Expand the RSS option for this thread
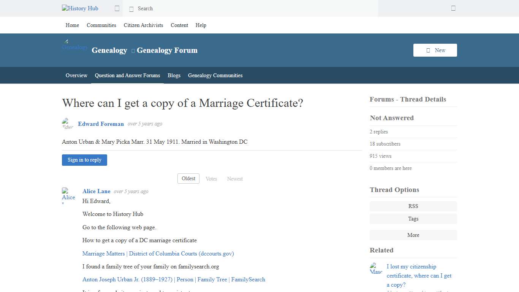519x292 pixels. point(413,206)
